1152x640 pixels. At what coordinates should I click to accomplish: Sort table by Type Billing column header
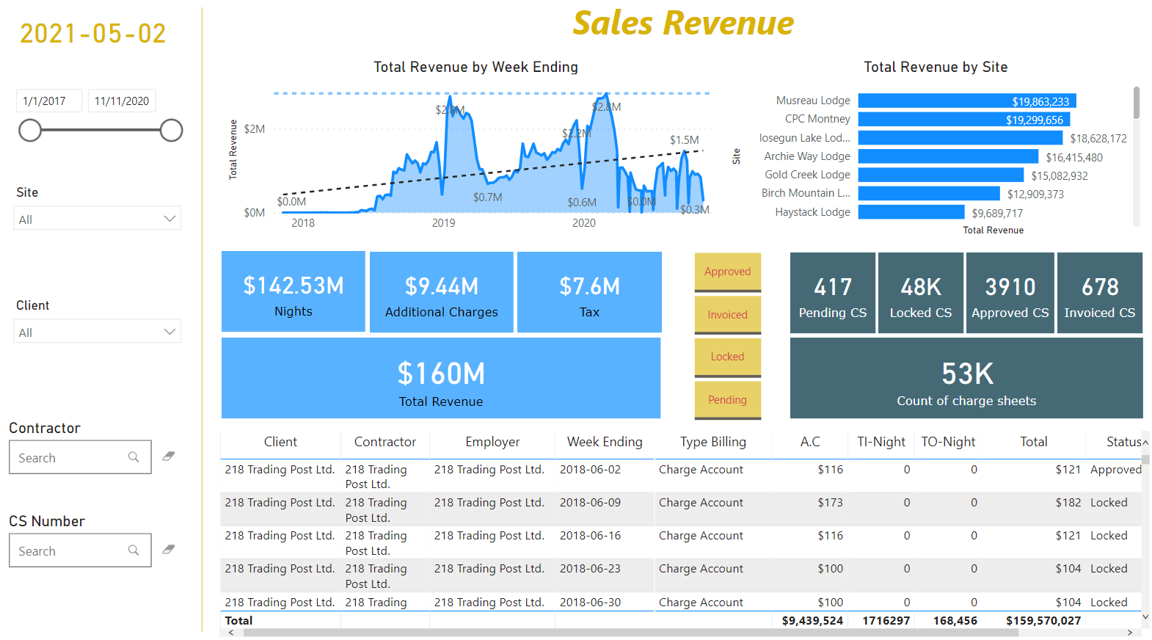pos(712,442)
